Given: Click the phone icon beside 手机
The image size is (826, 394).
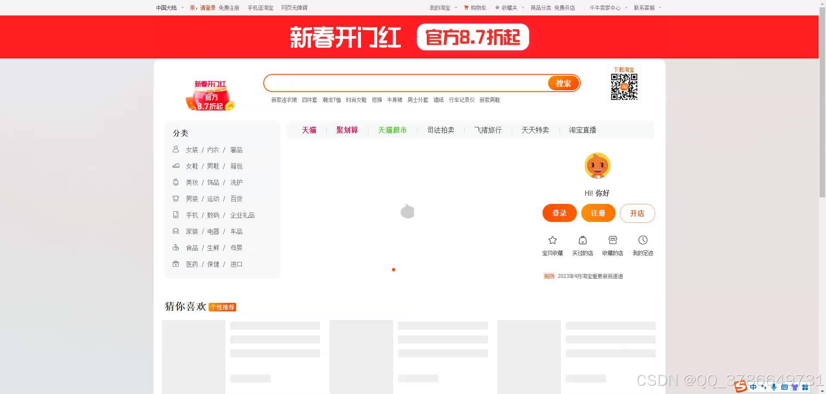Looking at the screenshot, I should point(176,215).
